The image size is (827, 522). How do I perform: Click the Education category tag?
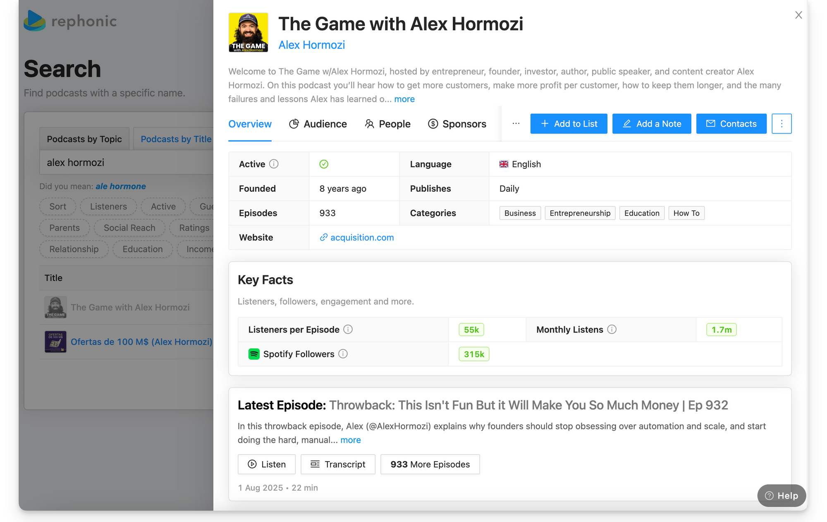click(x=642, y=213)
